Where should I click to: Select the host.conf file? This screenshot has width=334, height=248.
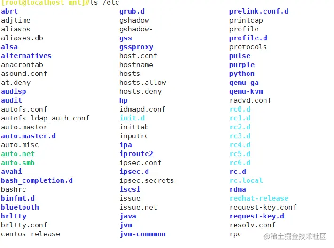coord(138,56)
